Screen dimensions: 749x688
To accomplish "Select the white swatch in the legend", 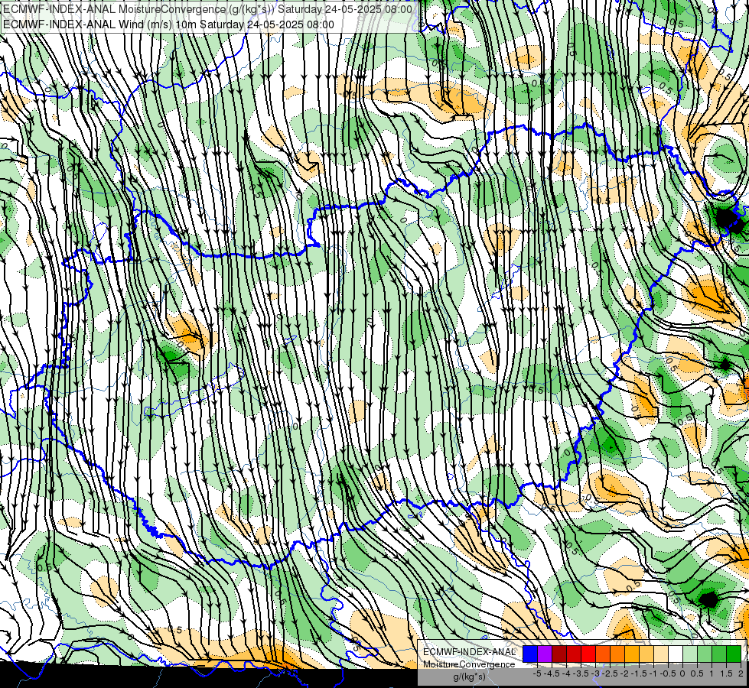I will pos(676,654).
